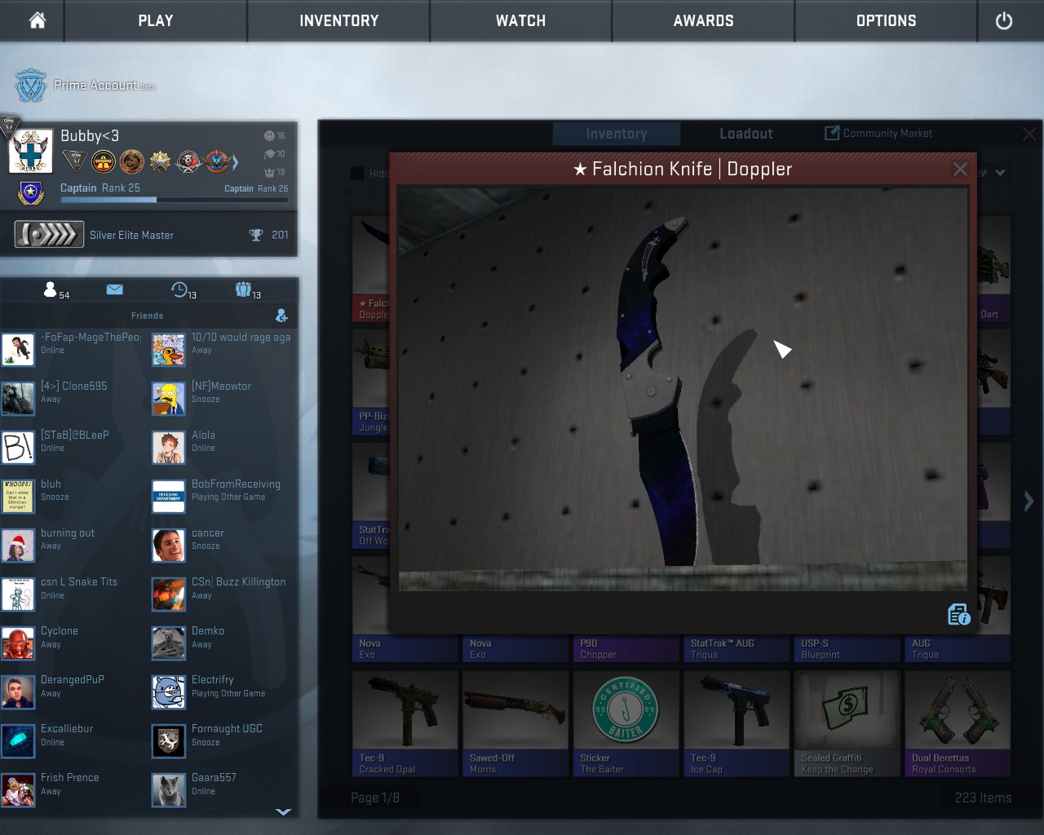The width and height of the screenshot is (1044, 835).
Task: Expand the inventory sort dropdown arrow
Action: pyautogui.click(x=1000, y=173)
